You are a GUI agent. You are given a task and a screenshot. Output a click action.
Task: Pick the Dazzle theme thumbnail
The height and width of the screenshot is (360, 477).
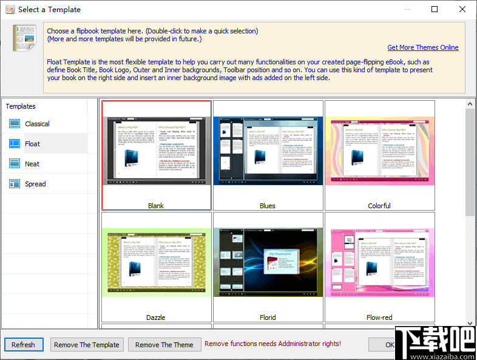[x=157, y=263]
